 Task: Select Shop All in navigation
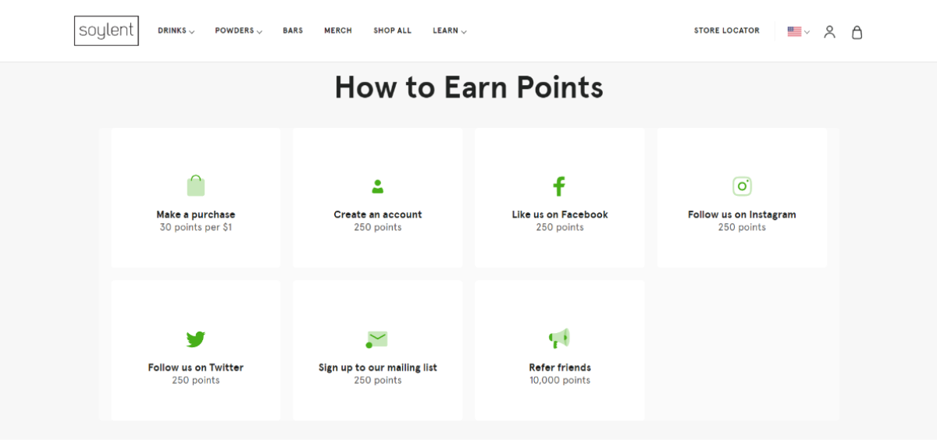(392, 30)
